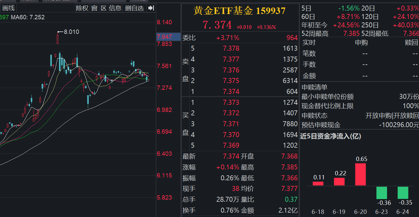This screenshot has width=419, height=217.
Task: Click 删自选 to remove from watchlist
Action: click(x=134, y=8)
